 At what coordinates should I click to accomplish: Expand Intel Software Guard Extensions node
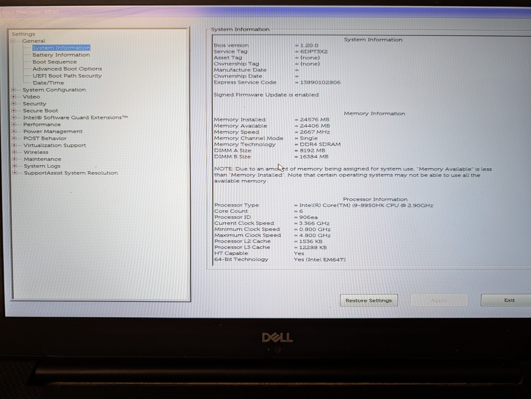coord(14,118)
